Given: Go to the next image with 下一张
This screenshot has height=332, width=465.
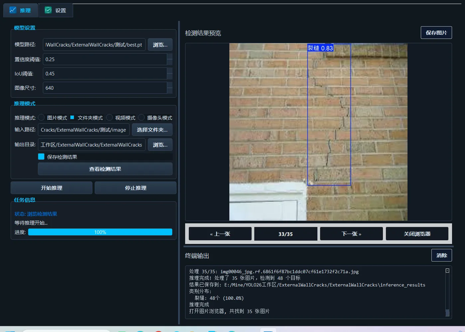Looking at the screenshot, I should (351, 234).
